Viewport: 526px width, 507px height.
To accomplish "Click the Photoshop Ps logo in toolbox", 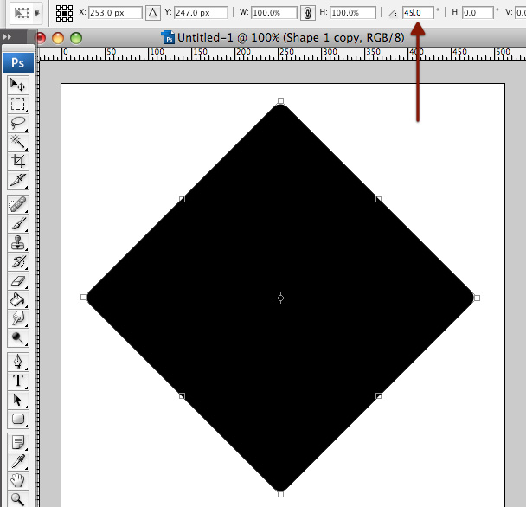I will pos(18,62).
